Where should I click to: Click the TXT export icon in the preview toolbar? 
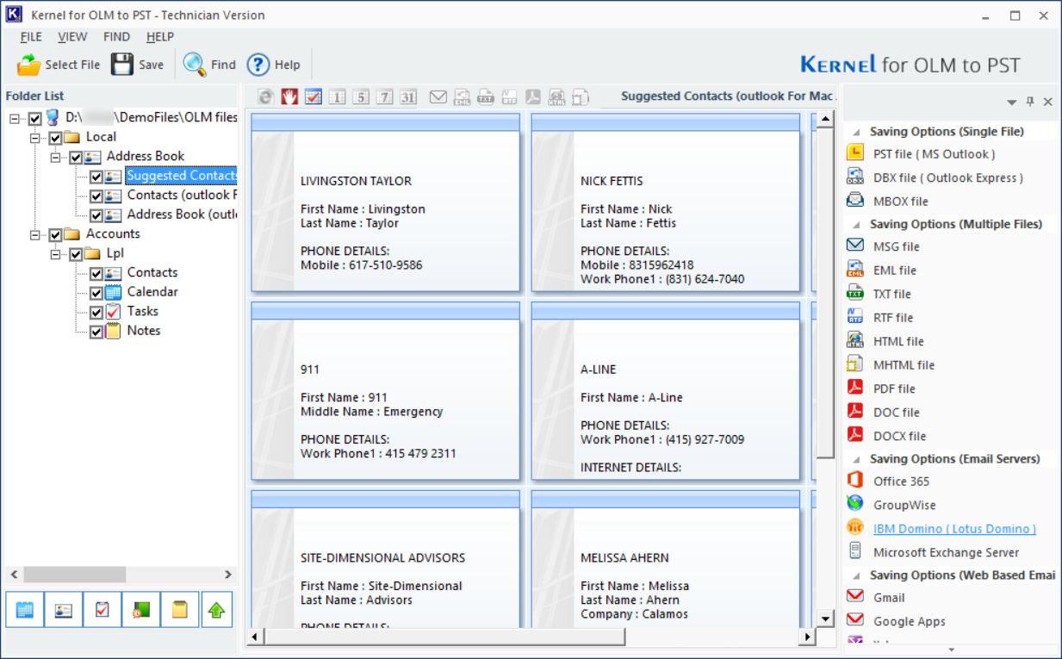pos(486,97)
